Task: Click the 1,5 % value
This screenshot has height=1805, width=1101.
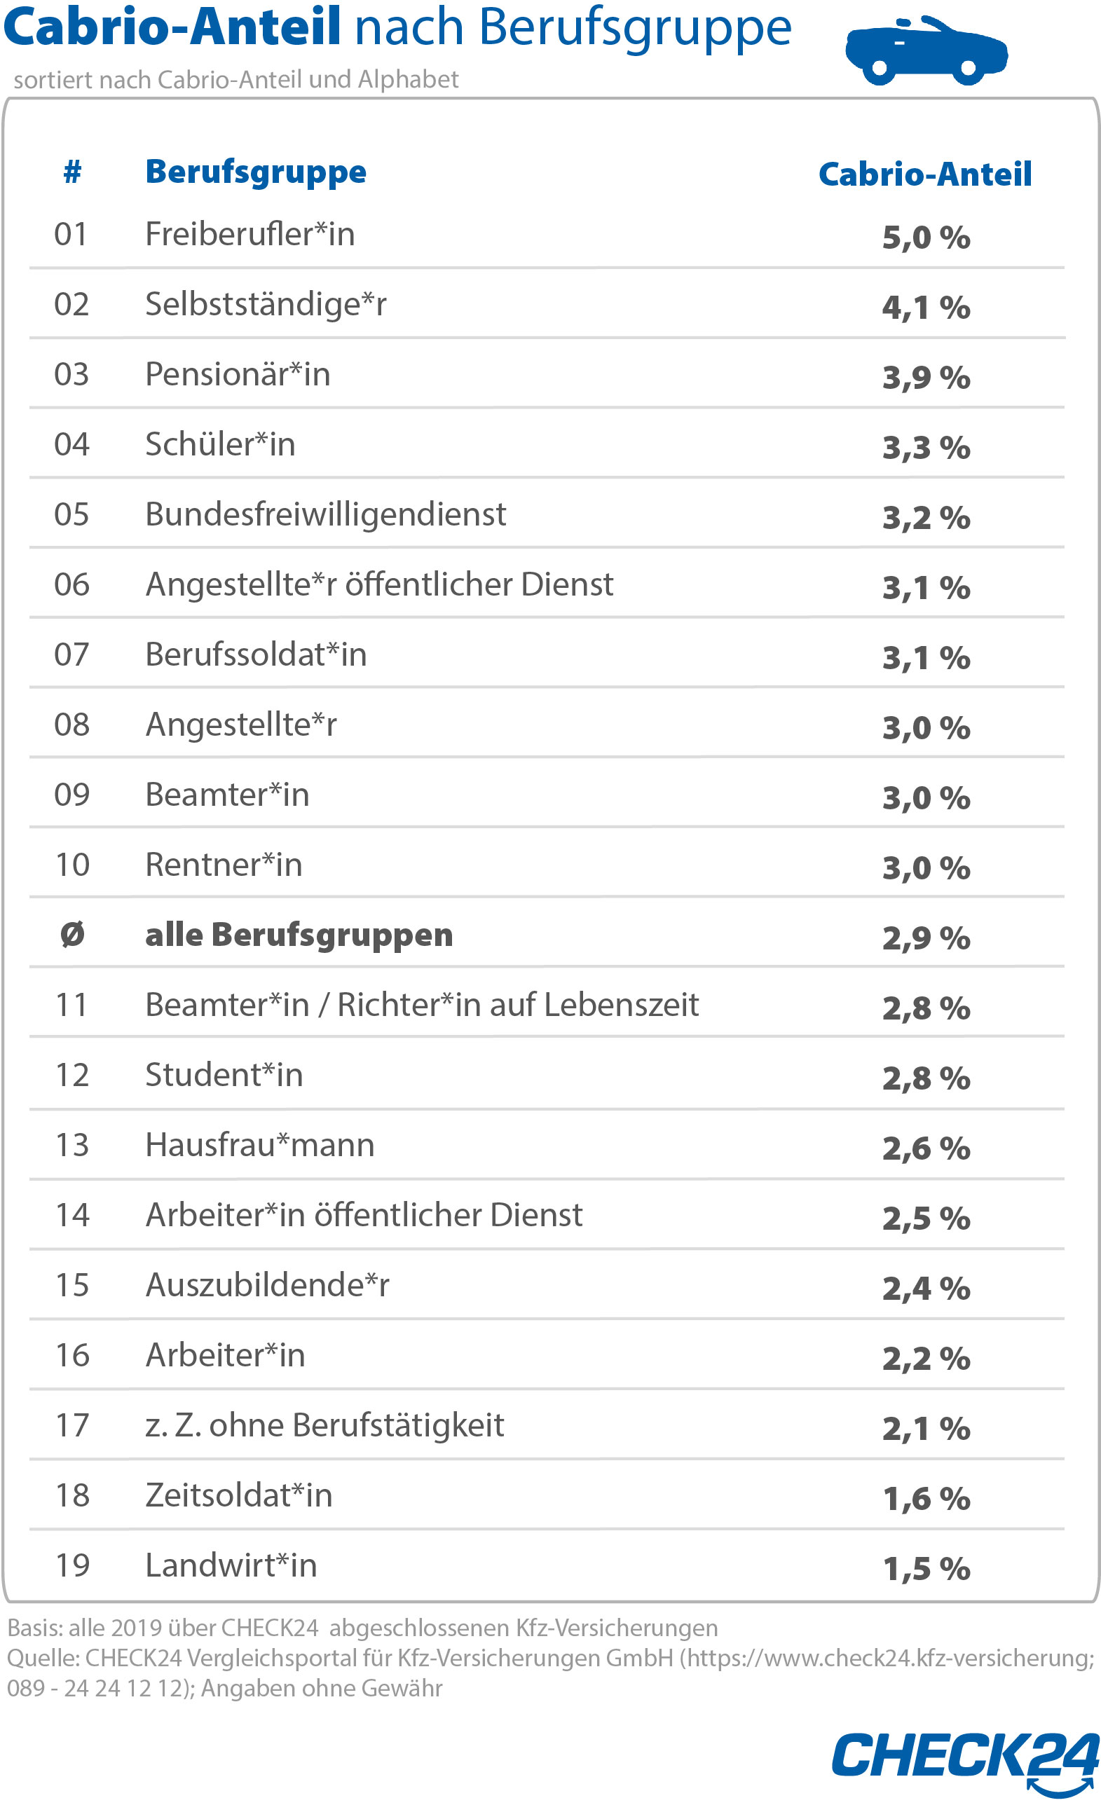Action: pos(926,1568)
